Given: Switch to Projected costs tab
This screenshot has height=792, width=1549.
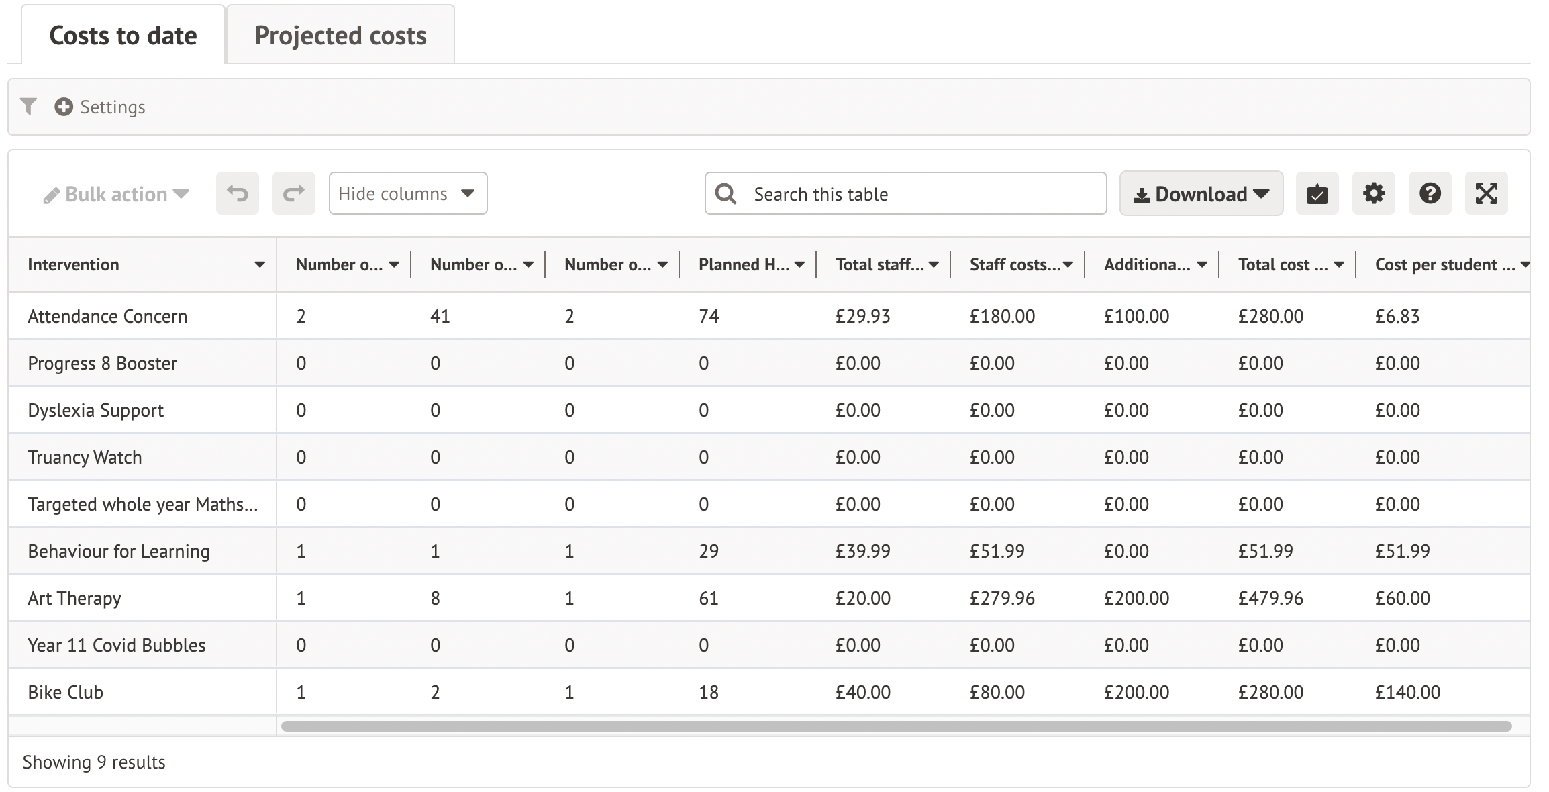Looking at the screenshot, I should click(340, 36).
